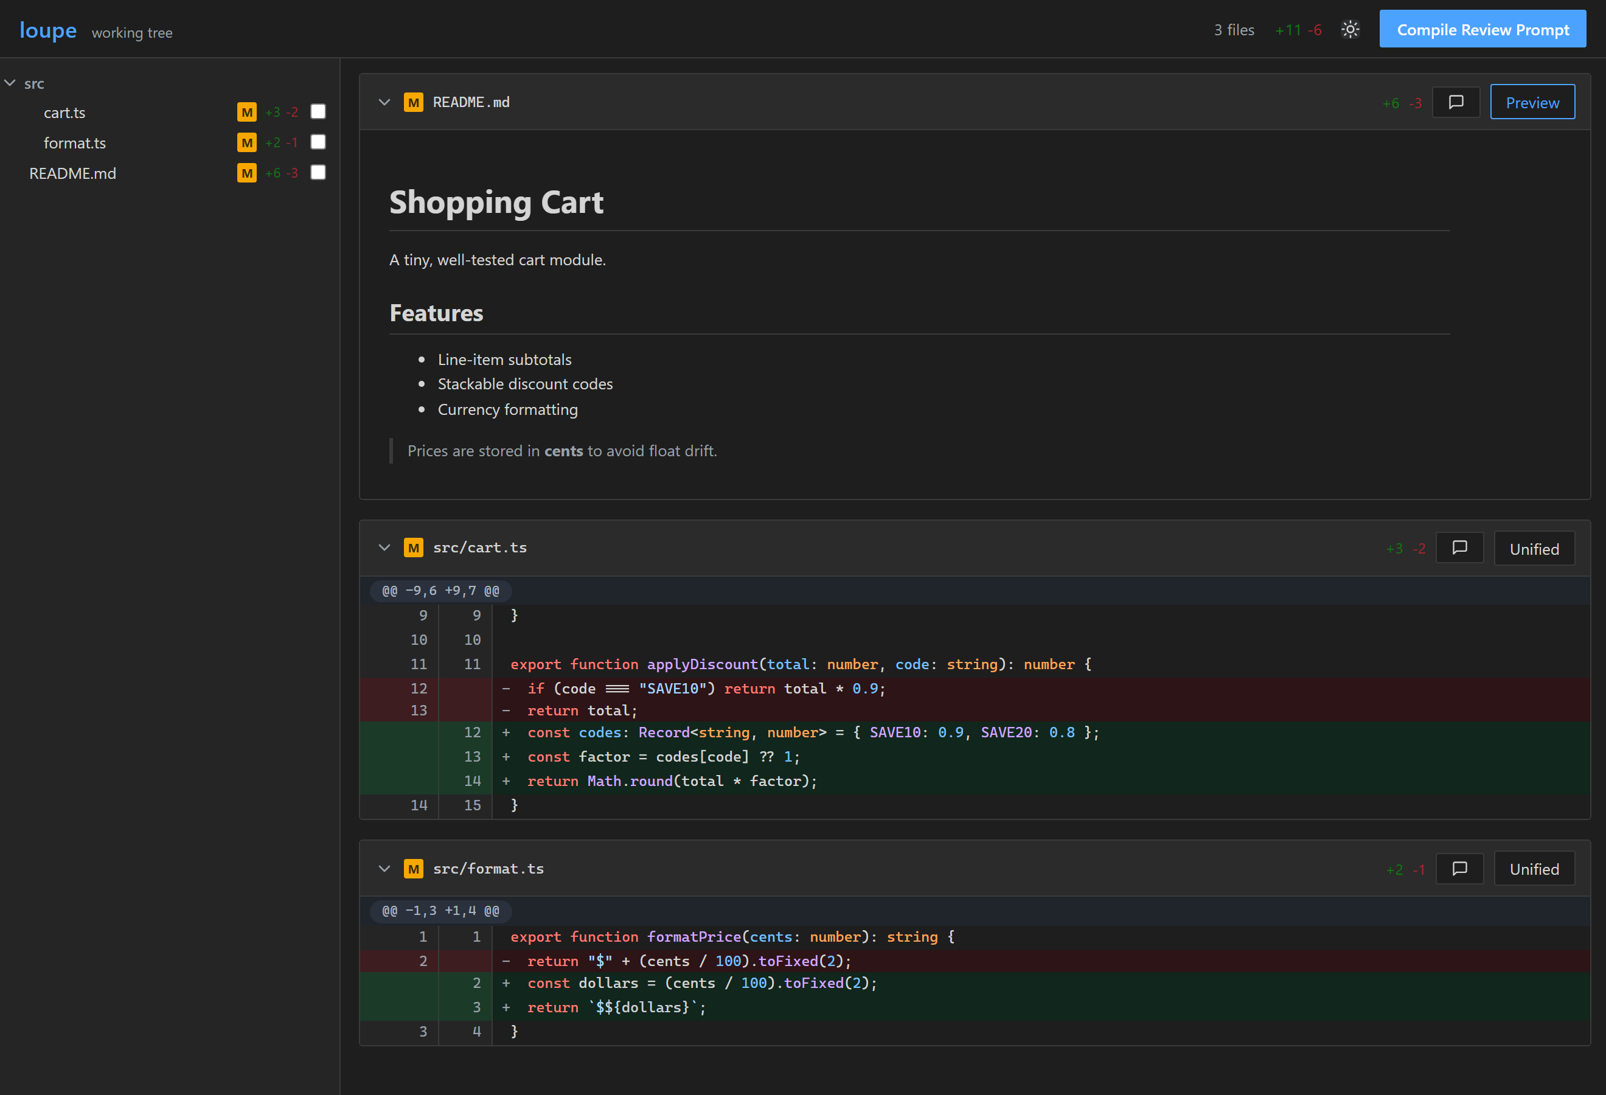This screenshot has height=1095, width=1606.
Task: Click Compile Review Prompt button
Action: point(1483,29)
